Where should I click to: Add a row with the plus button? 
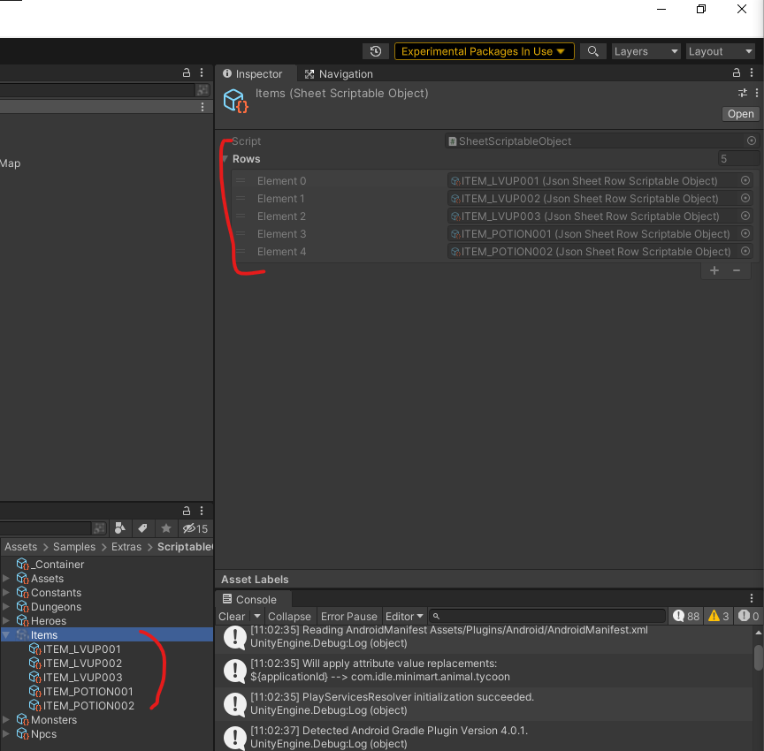(x=714, y=270)
